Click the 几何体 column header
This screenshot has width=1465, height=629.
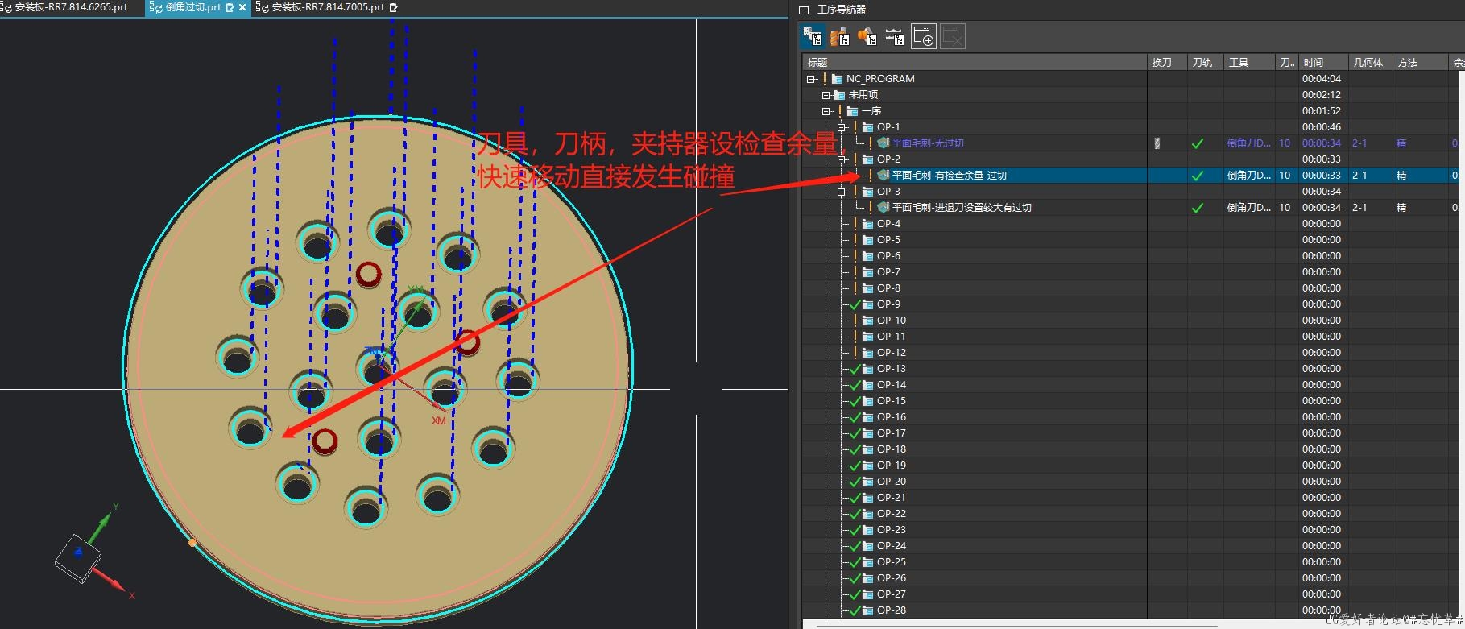point(1371,62)
